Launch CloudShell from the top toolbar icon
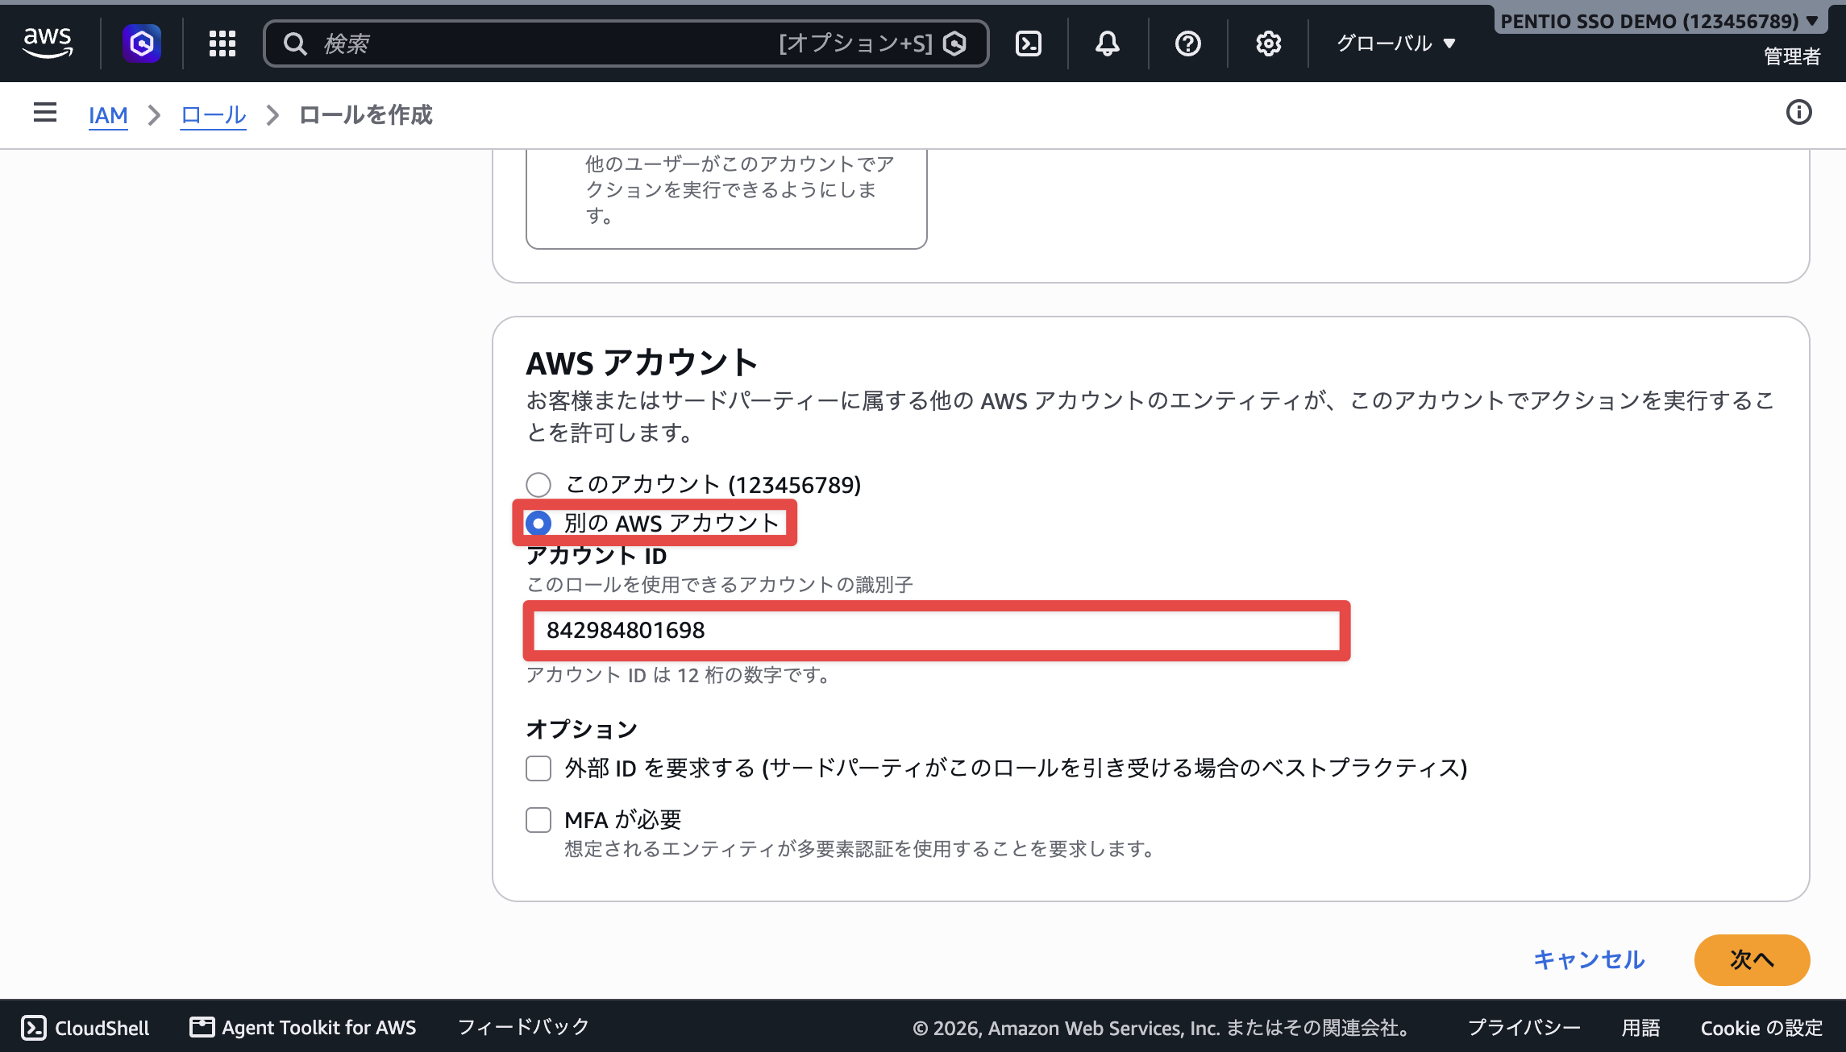Screen dimensions: 1846x1052 [x=1029, y=43]
